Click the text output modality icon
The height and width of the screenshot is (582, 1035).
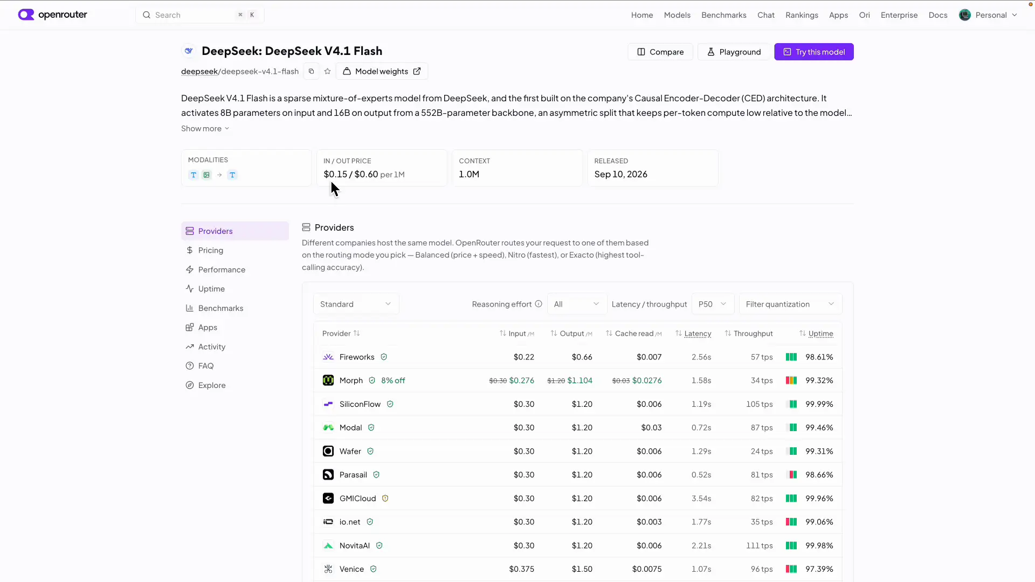pos(232,175)
